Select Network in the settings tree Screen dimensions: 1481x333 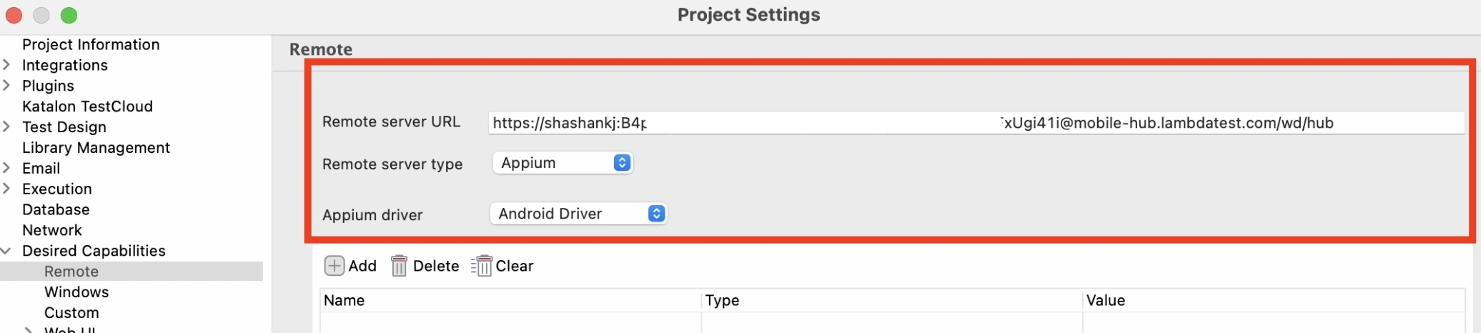52,230
